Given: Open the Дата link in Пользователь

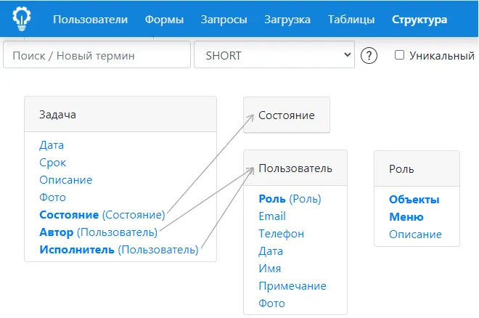Looking at the screenshot, I should point(271,251).
